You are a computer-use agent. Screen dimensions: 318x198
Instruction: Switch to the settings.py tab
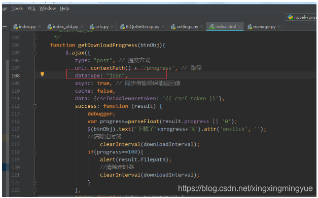[x=187, y=27]
